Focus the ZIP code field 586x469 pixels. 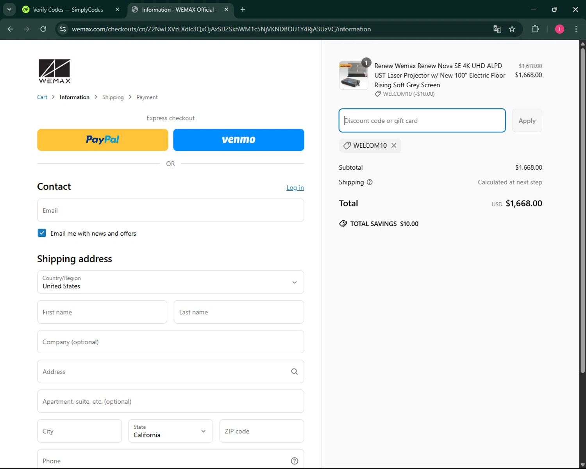click(x=262, y=431)
